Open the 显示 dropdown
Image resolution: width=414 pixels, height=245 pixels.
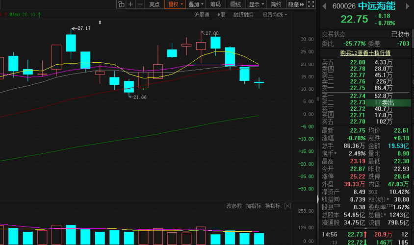(256, 4)
